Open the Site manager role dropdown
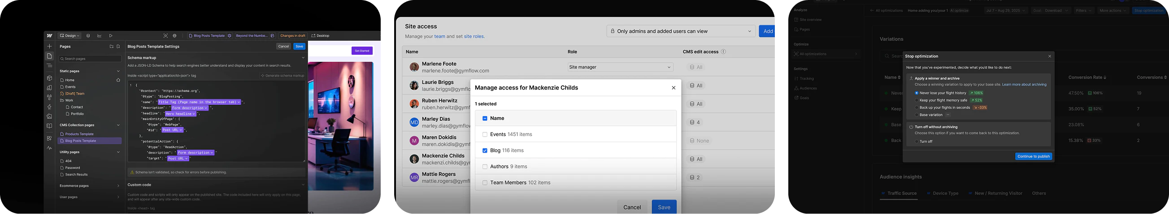The image size is (1169, 214). click(x=620, y=67)
